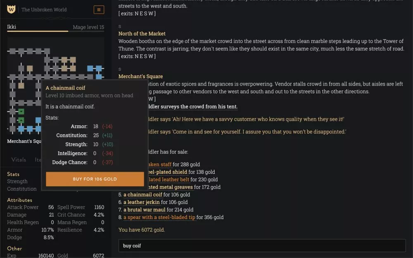Screen dimensions: 413x258
Task: Click the Ikki character name
Action: 12,27
